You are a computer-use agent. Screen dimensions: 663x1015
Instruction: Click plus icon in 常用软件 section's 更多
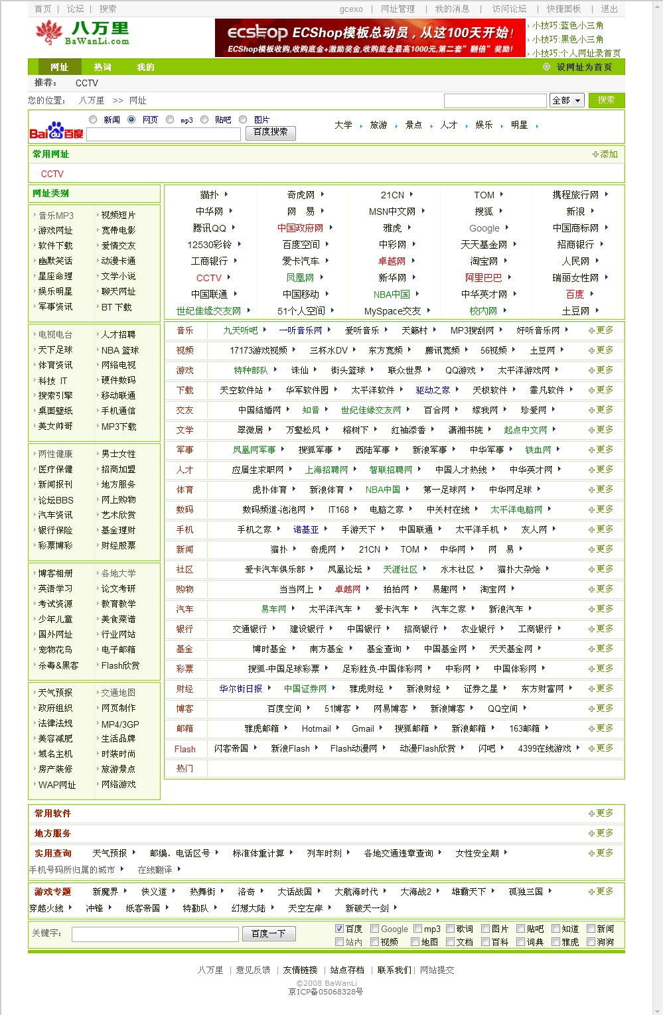[591, 813]
